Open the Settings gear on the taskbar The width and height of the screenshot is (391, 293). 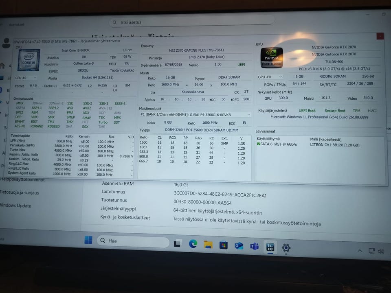click(x=286, y=248)
